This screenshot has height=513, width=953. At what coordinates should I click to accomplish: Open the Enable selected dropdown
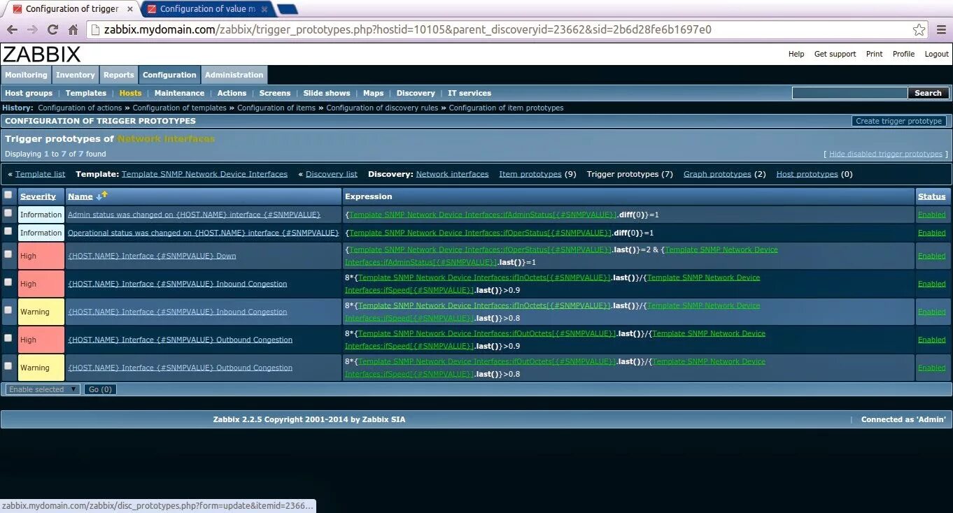[42, 389]
